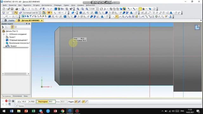Open the new document dropdown arrow
The height and width of the screenshot is (114, 203).
(6, 9)
